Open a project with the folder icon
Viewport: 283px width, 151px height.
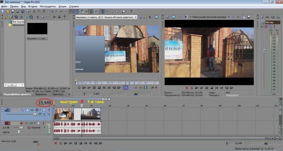click(8, 11)
